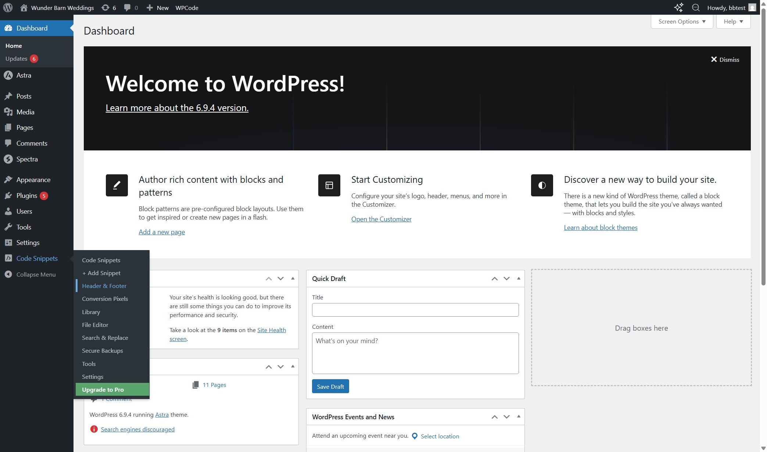The image size is (767, 452).
Task: Toggle the Quick Draft panel collapse
Action: pos(519,278)
